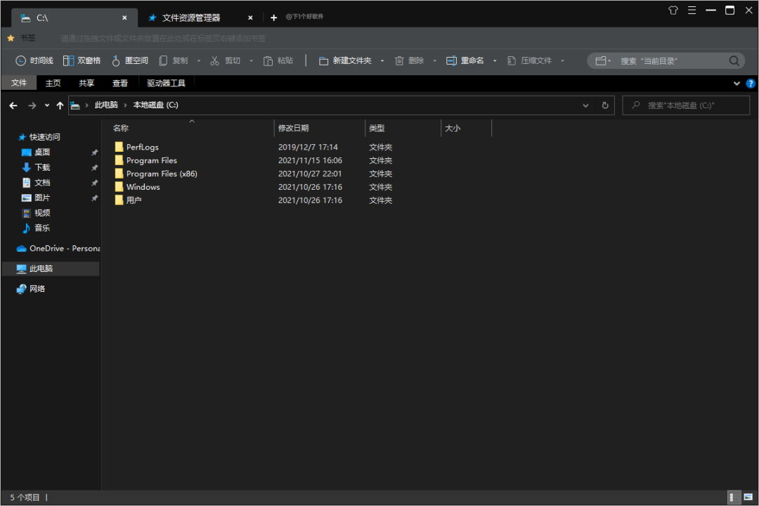Expand the ribbon with the chevron arrow
The width and height of the screenshot is (759, 506).
tap(737, 83)
